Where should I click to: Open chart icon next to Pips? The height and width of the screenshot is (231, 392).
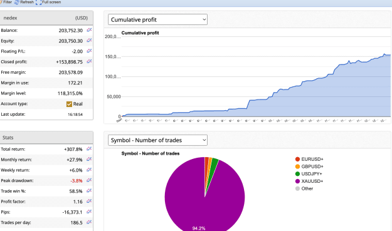[89, 212]
